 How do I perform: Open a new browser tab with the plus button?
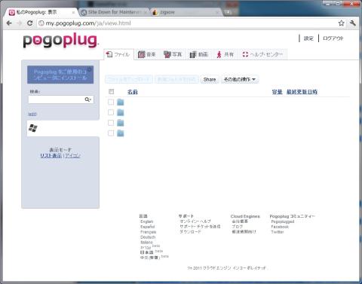coord(228,12)
